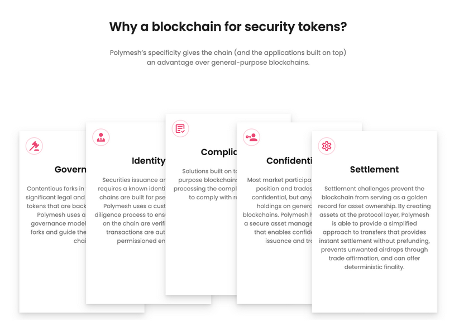
Task: Click the "Why a blockchain for security tokens?" heading
Action: coord(228,27)
